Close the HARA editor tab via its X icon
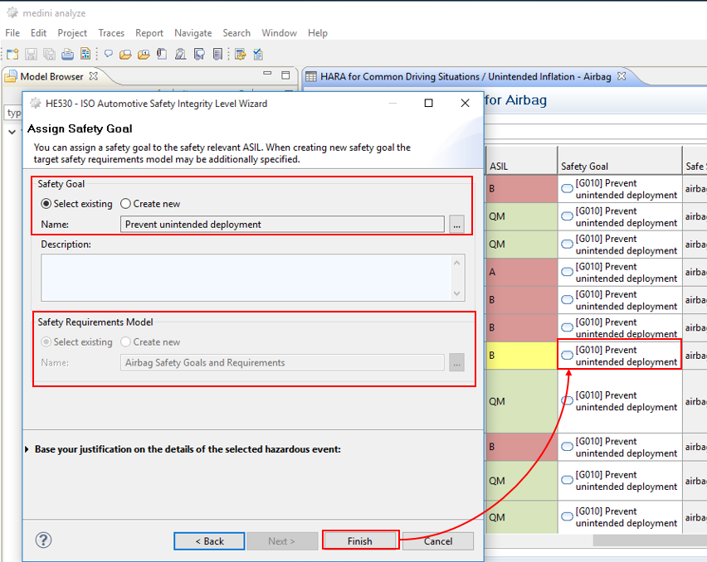This screenshot has height=562, width=707. coord(622,76)
